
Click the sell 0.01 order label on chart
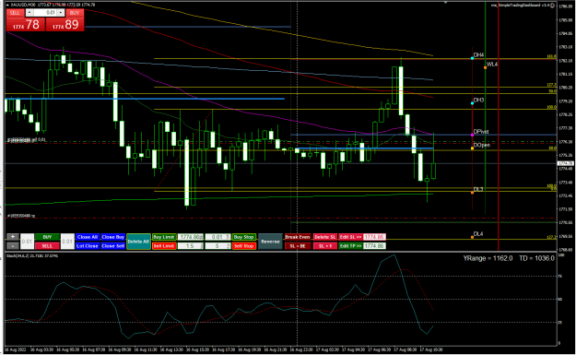[27, 139]
